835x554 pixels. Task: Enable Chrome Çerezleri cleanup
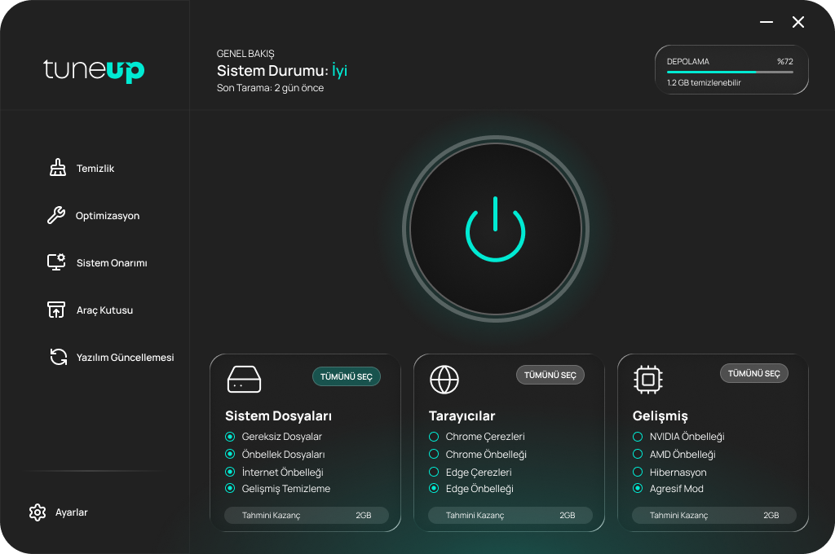pos(433,437)
